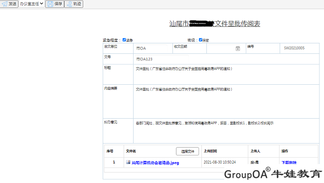
Task: Click the 保存 floppy-disk save icon
Action: (x=50, y=4)
